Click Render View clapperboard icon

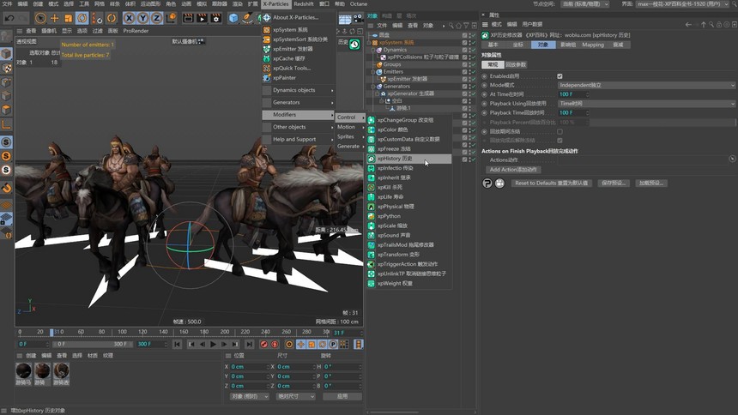coord(188,18)
